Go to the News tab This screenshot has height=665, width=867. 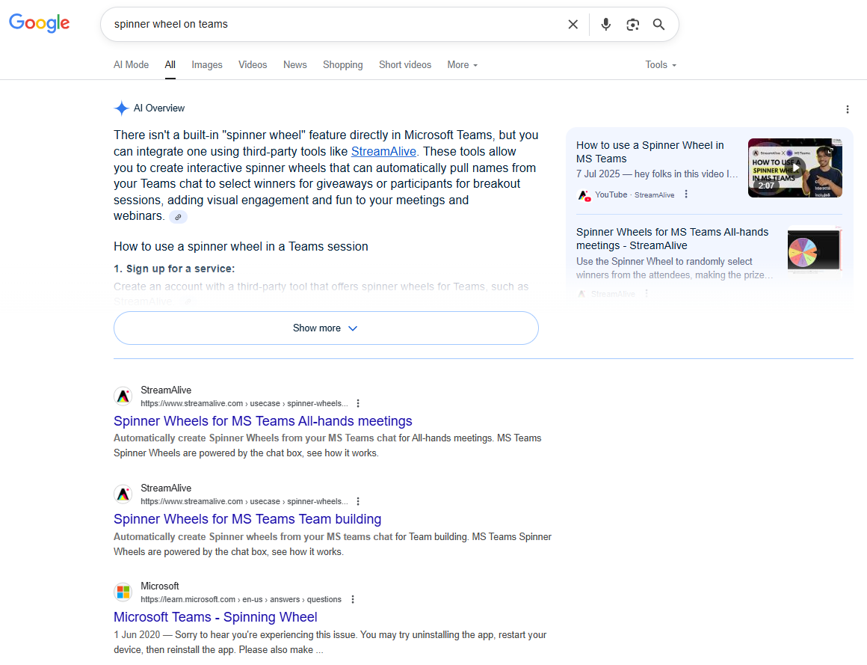coord(294,65)
